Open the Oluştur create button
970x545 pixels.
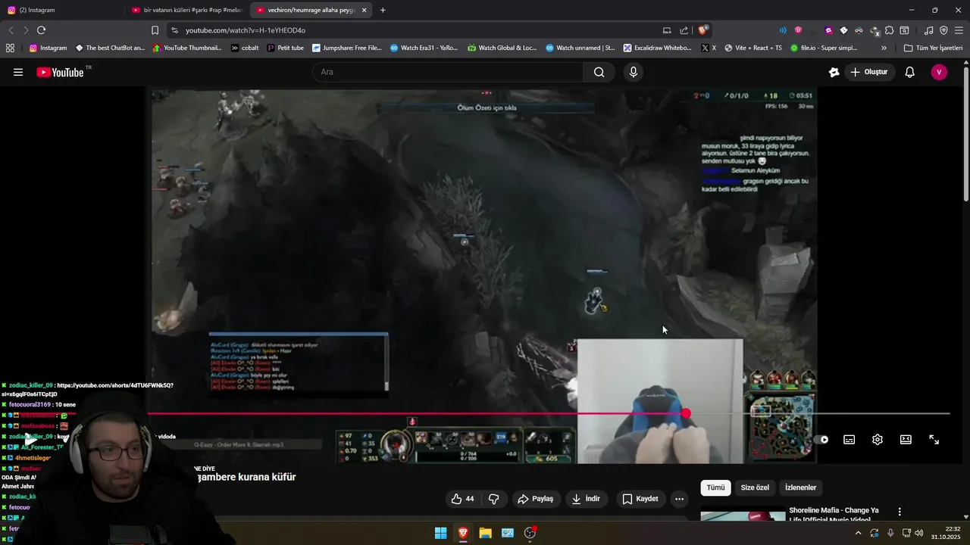click(x=868, y=72)
